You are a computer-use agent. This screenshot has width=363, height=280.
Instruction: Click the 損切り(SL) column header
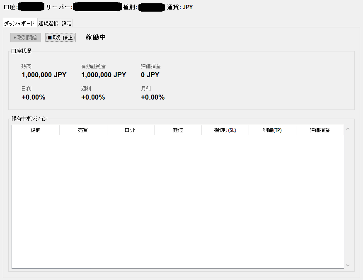(x=225, y=130)
